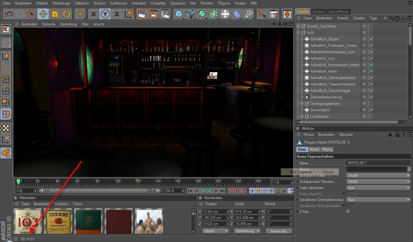Open the Schattierter Drahtgittermodus dropdown

pos(378,200)
